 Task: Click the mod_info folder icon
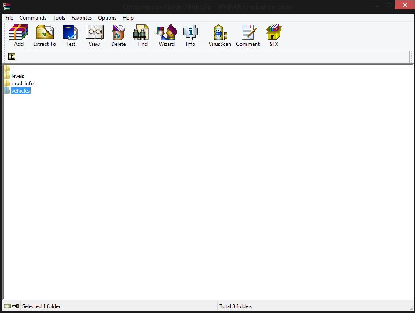coord(7,83)
